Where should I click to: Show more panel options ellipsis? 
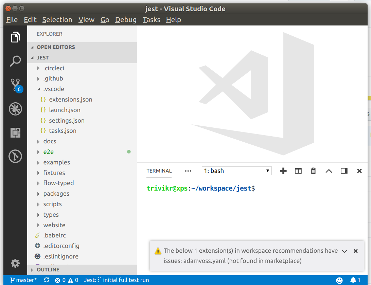[x=188, y=171]
